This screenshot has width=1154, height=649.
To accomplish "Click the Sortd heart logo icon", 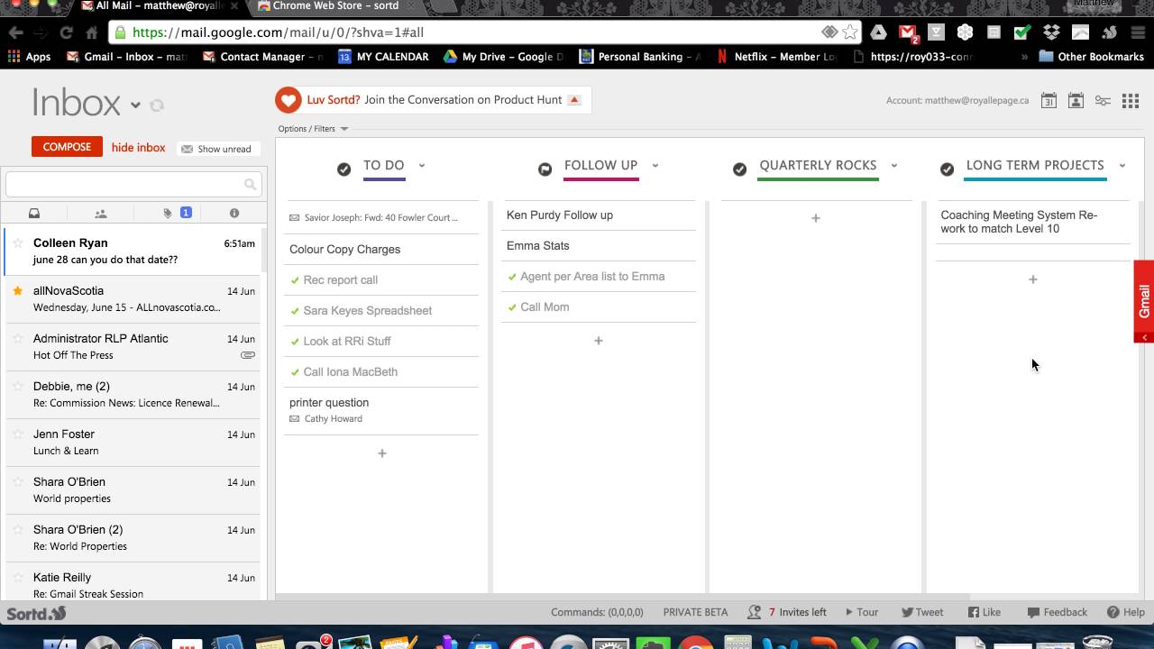I will [x=288, y=100].
